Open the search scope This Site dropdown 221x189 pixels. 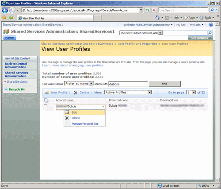click(x=160, y=33)
